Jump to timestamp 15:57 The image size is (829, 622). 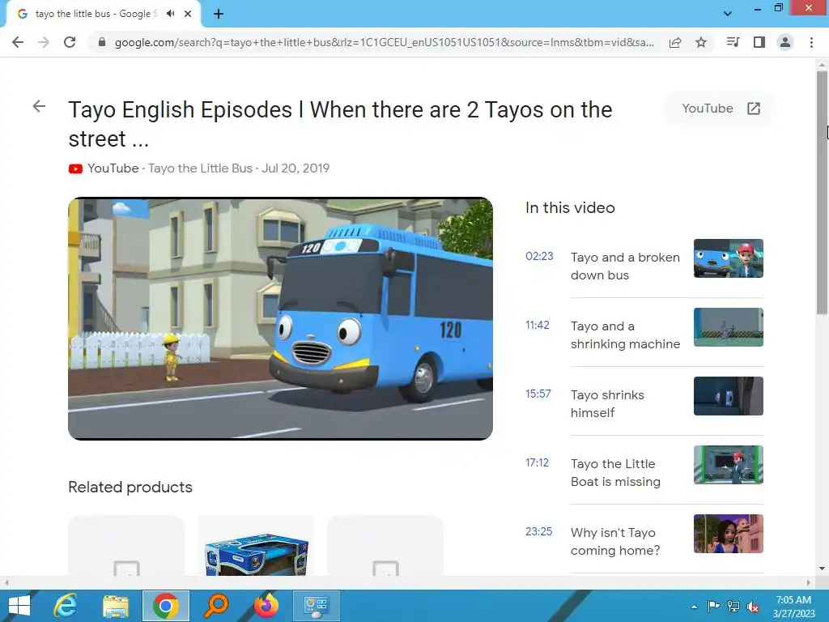tap(538, 394)
